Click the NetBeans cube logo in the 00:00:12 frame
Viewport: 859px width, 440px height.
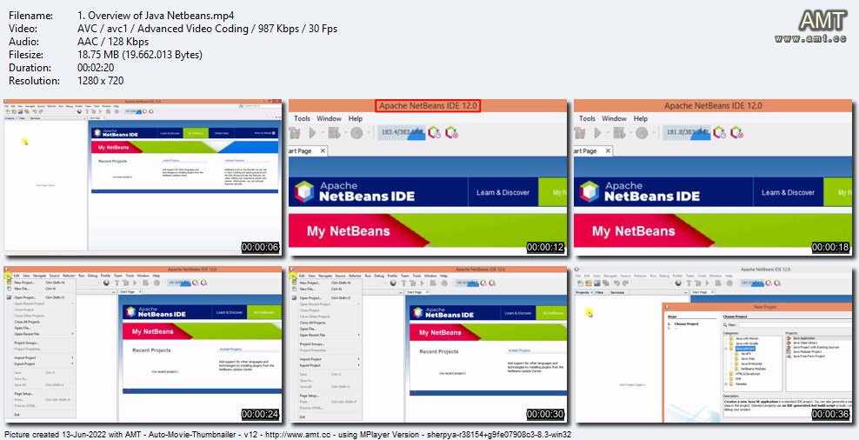(x=304, y=192)
